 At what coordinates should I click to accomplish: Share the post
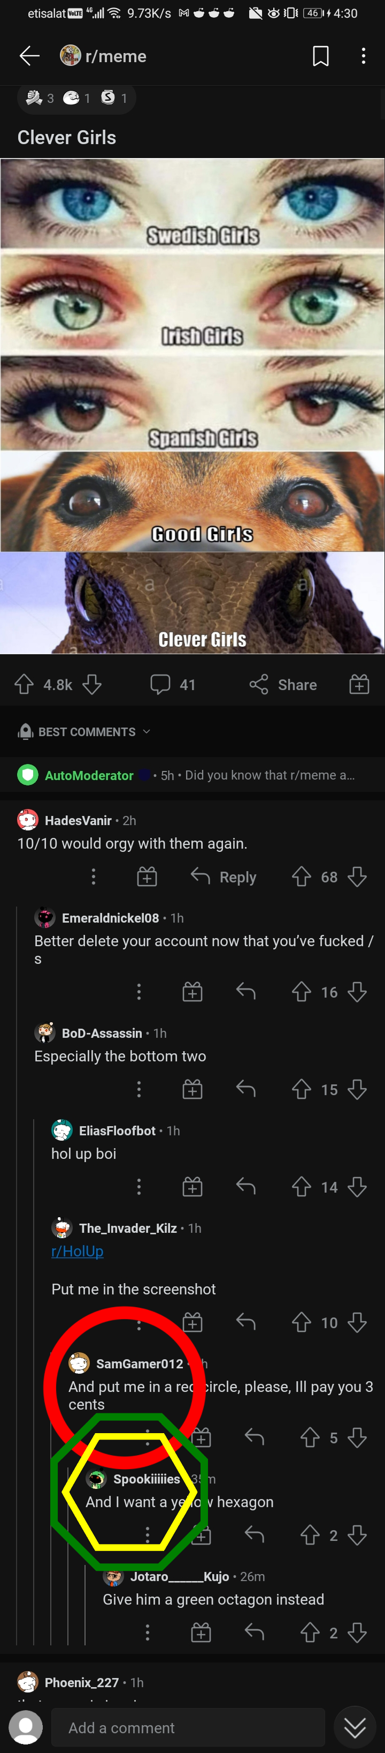tap(283, 684)
